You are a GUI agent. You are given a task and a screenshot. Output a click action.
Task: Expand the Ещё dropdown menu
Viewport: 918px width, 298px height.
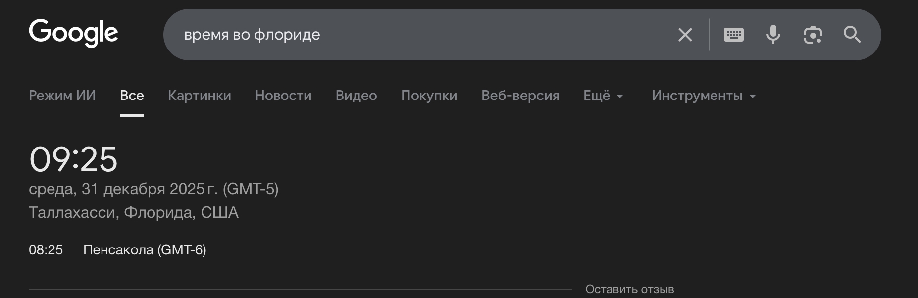point(603,96)
